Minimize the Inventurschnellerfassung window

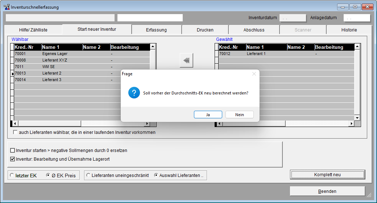[x=343, y=7]
